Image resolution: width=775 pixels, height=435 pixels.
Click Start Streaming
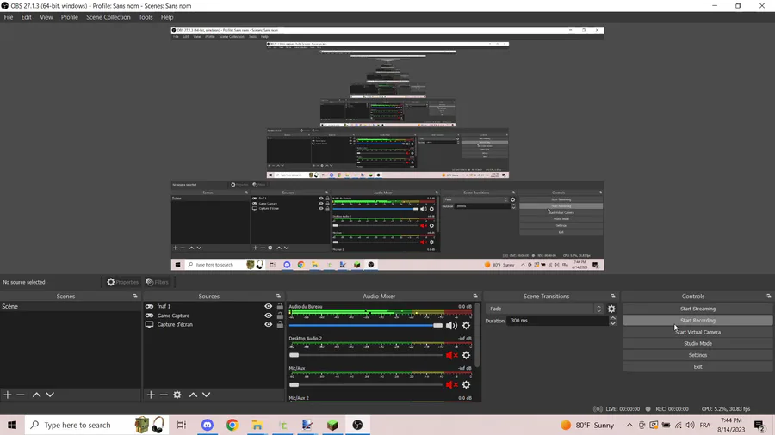[x=697, y=309]
